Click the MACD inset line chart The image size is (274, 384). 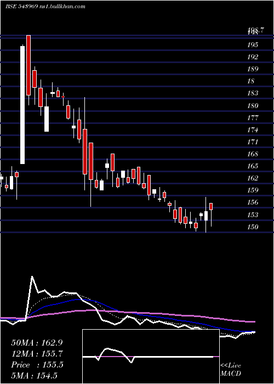(151, 357)
